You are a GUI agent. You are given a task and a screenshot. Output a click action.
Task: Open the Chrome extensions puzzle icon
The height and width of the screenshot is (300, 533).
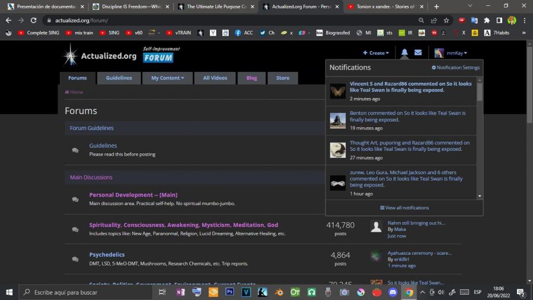coord(487,20)
